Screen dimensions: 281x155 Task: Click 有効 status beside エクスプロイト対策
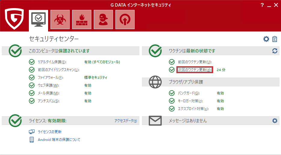220,109
